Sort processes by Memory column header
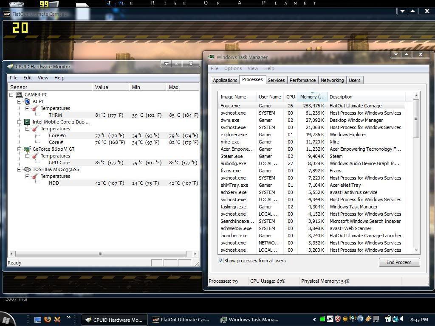 click(x=313, y=97)
